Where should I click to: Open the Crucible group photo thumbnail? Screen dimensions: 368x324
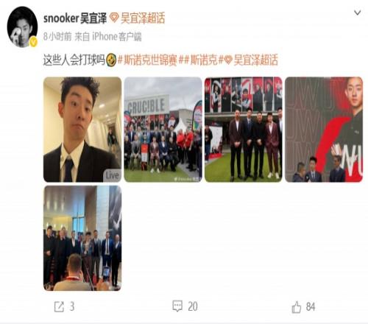pos(163,130)
